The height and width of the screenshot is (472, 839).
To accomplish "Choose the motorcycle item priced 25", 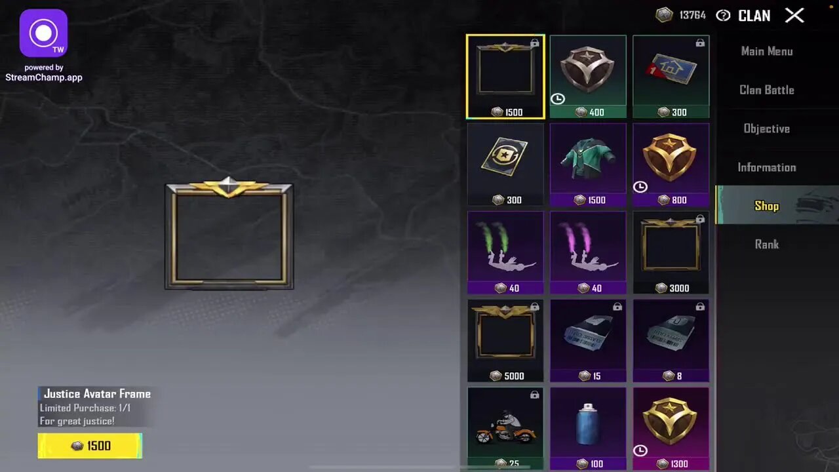I will point(505,428).
